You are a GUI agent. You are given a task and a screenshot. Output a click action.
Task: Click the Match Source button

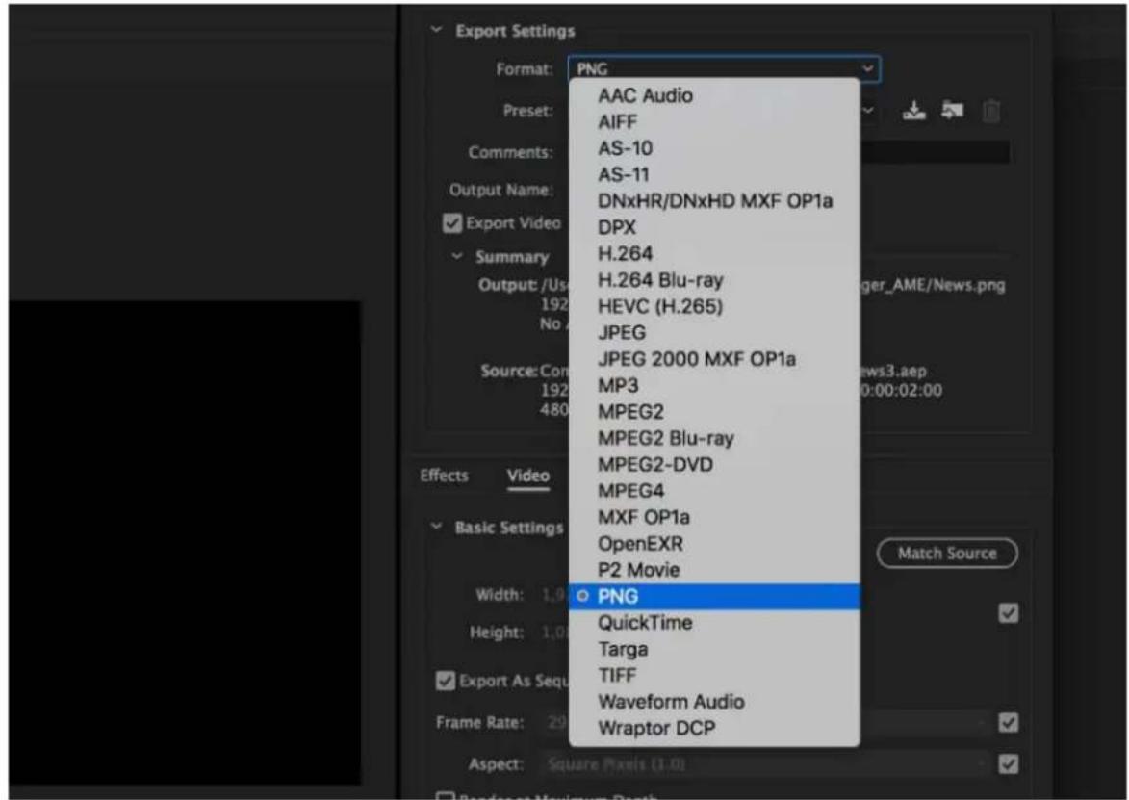(x=947, y=553)
